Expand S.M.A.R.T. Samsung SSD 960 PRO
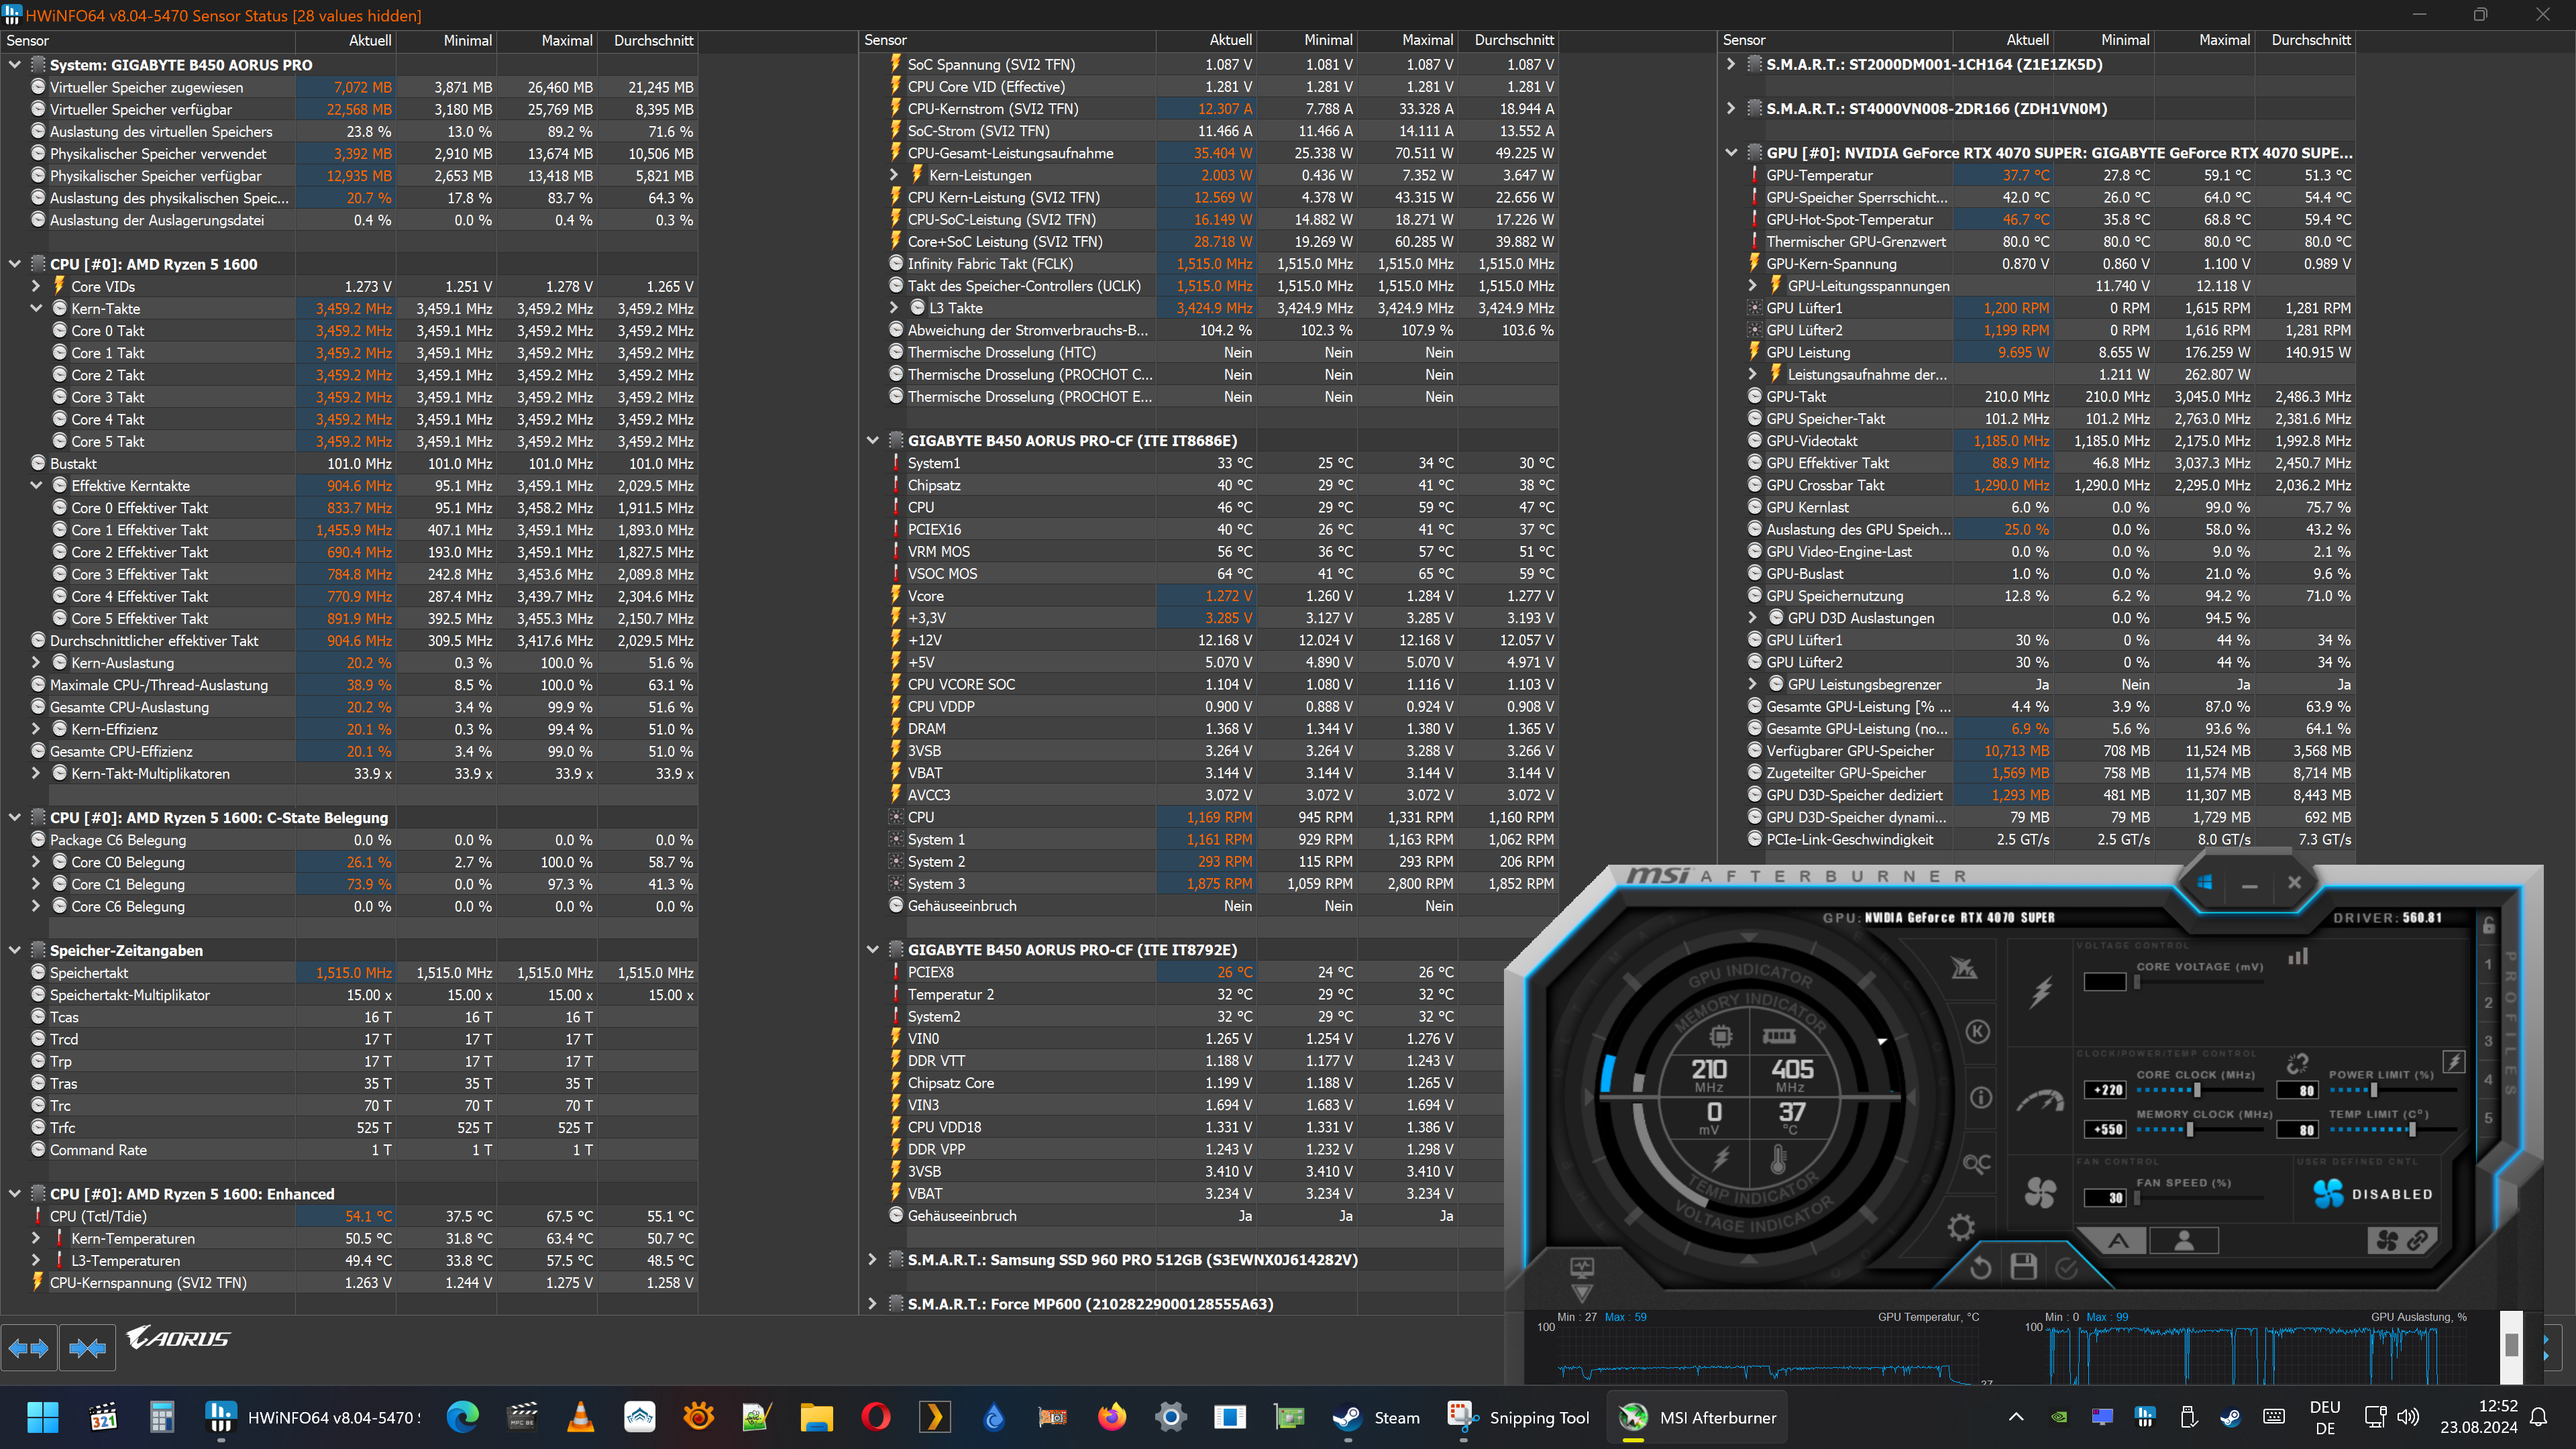The height and width of the screenshot is (1449, 2576). (872, 1260)
